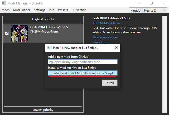Image resolution: width=169 pixels, height=115 pixels.
Task: Click the Mods Manager app icon in title bar
Action: [3, 3]
